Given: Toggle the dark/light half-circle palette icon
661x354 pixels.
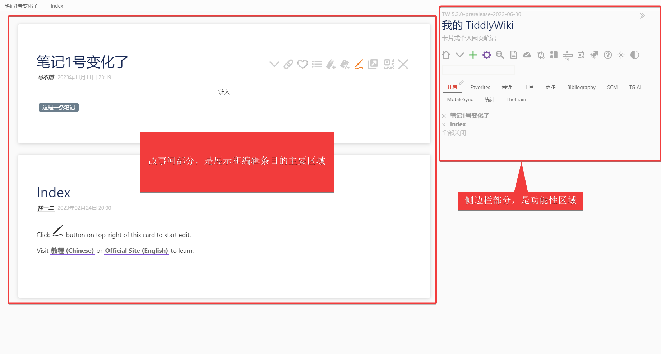Looking at the screenshot, I should coord(635,55).
